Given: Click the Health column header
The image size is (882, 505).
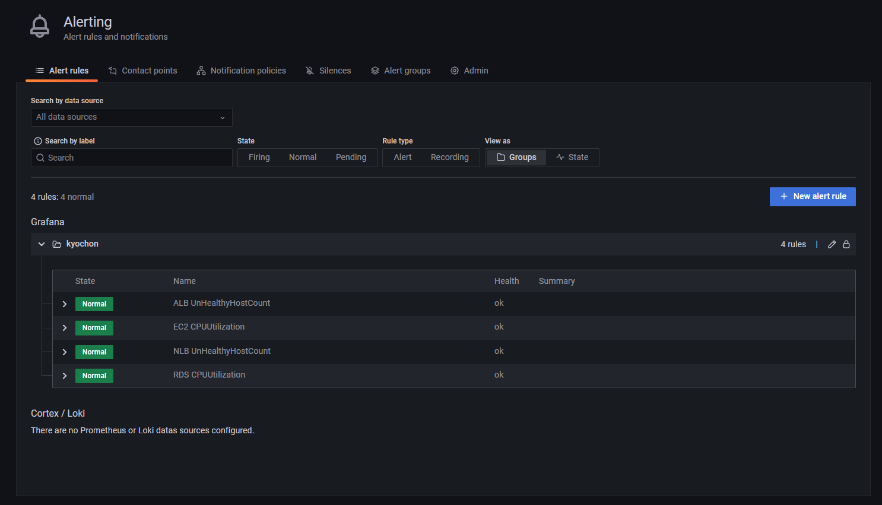Looking at the screenshot, I should click(x=507, y=281).
